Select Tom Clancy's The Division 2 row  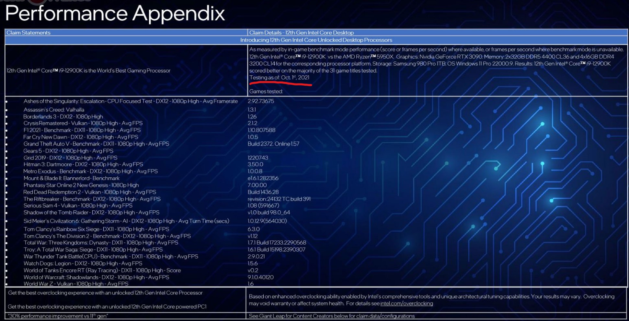click(x=107, y=236)
